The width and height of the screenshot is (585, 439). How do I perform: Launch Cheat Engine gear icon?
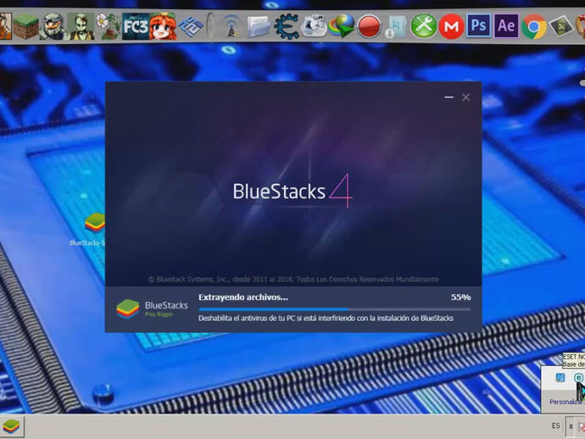(287, 26)
